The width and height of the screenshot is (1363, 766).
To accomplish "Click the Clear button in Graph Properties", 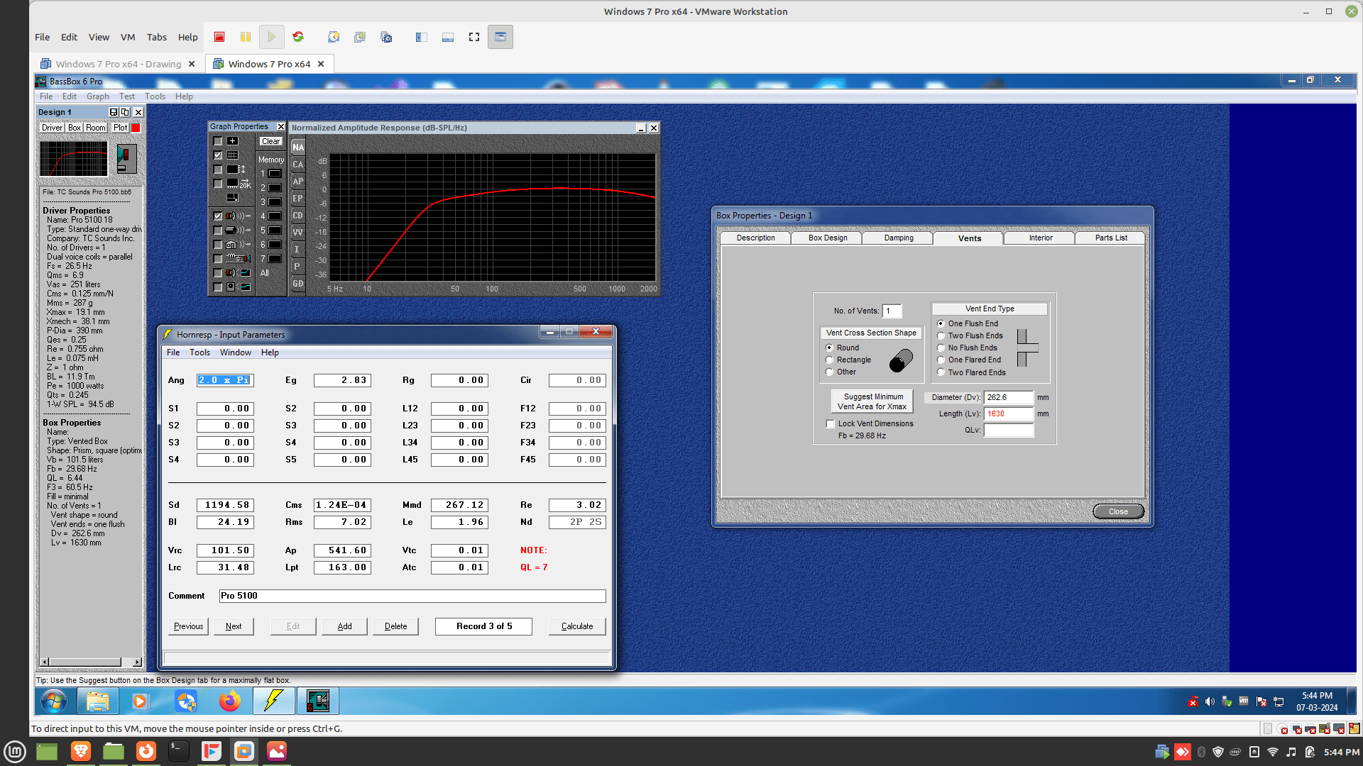I will click(x=270, y=141).
